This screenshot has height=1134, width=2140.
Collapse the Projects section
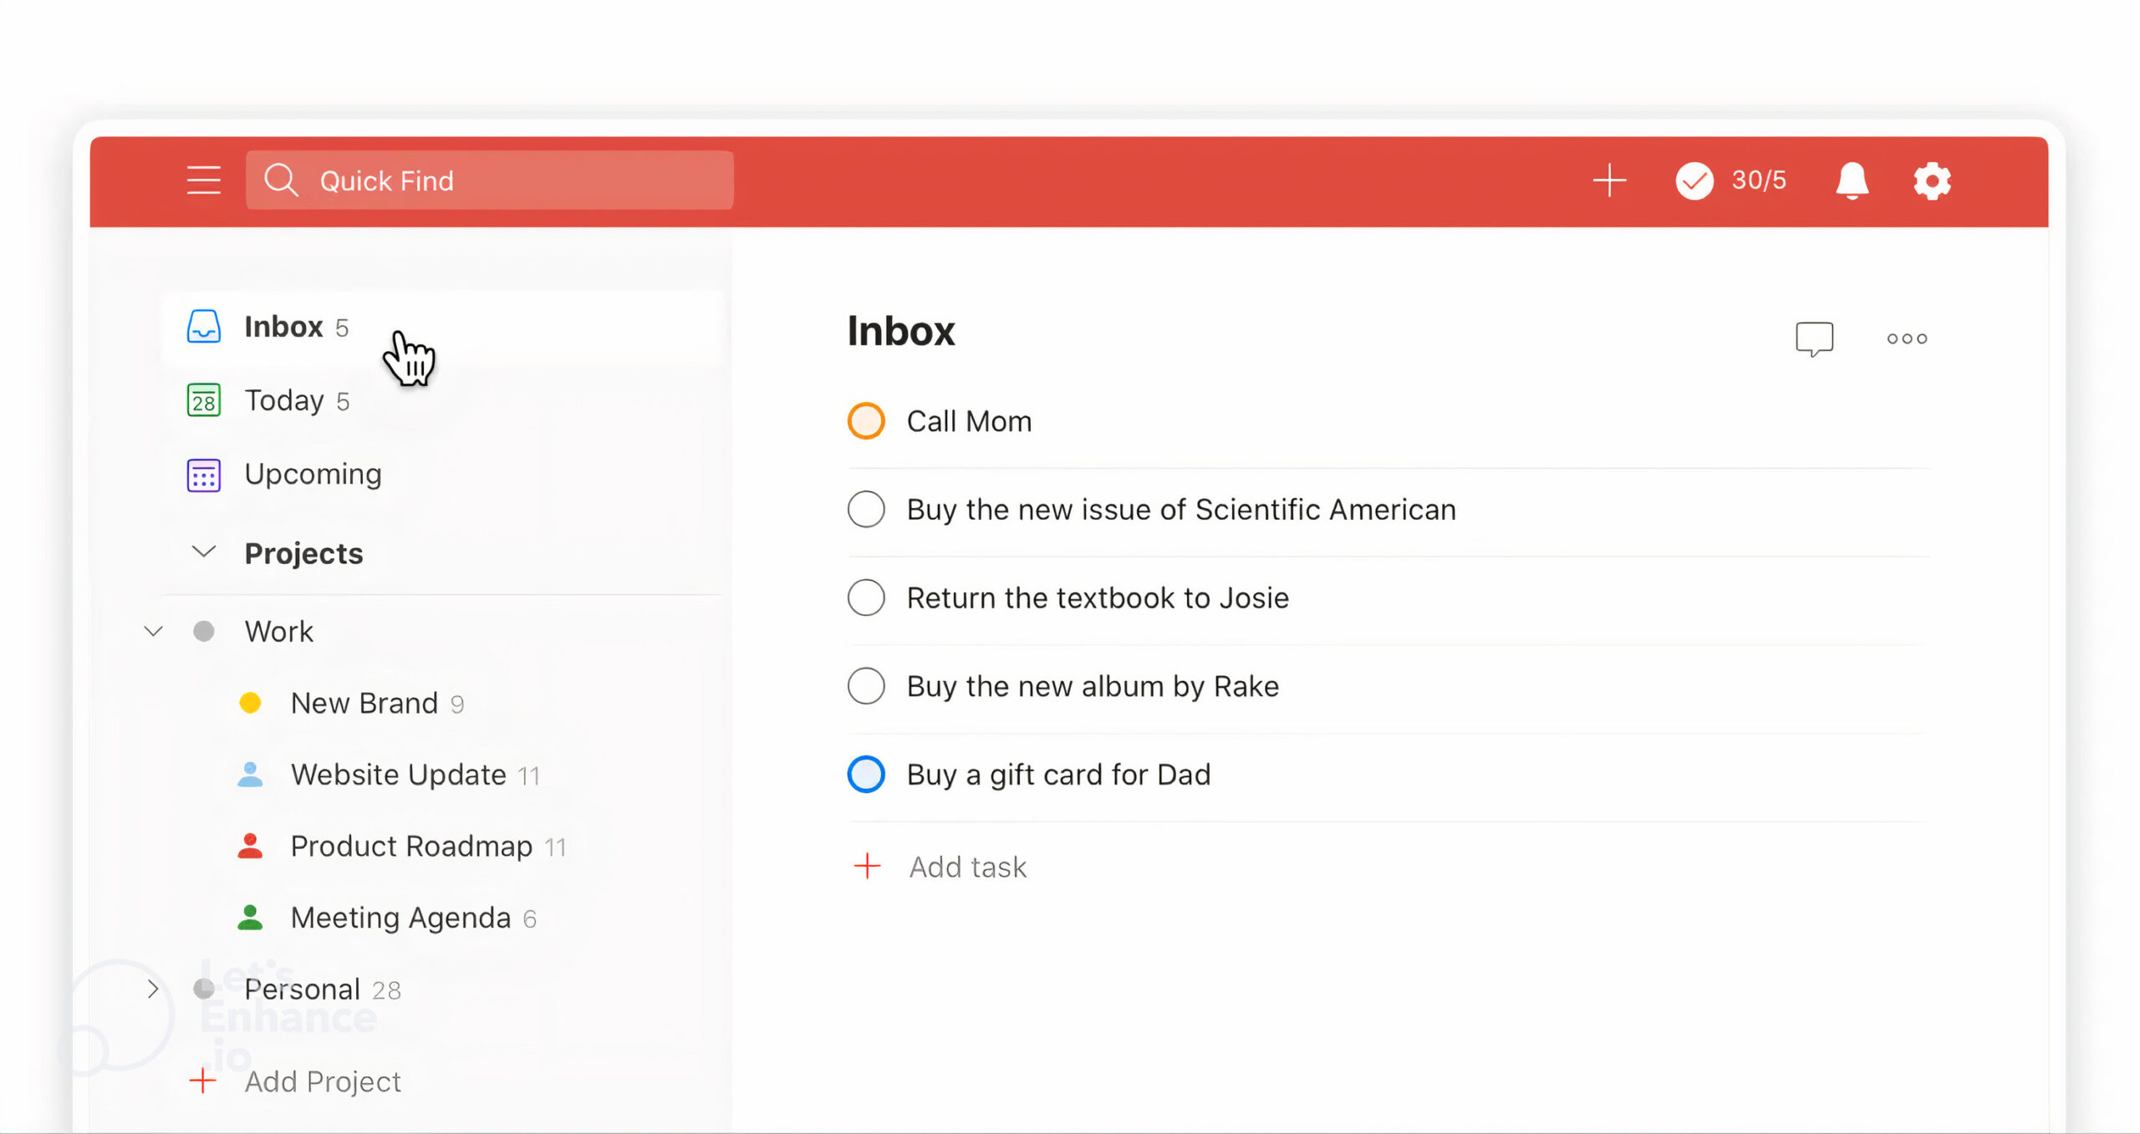[206, 553]
